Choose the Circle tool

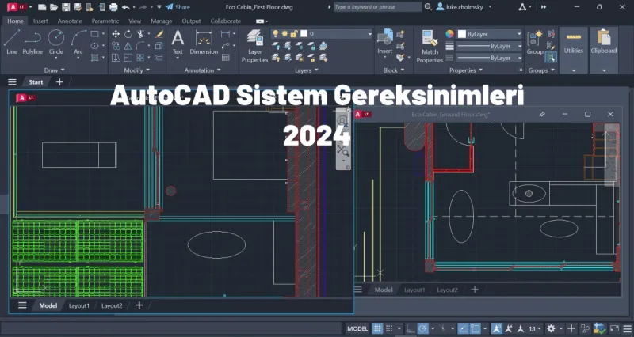(x=55, y=42)
